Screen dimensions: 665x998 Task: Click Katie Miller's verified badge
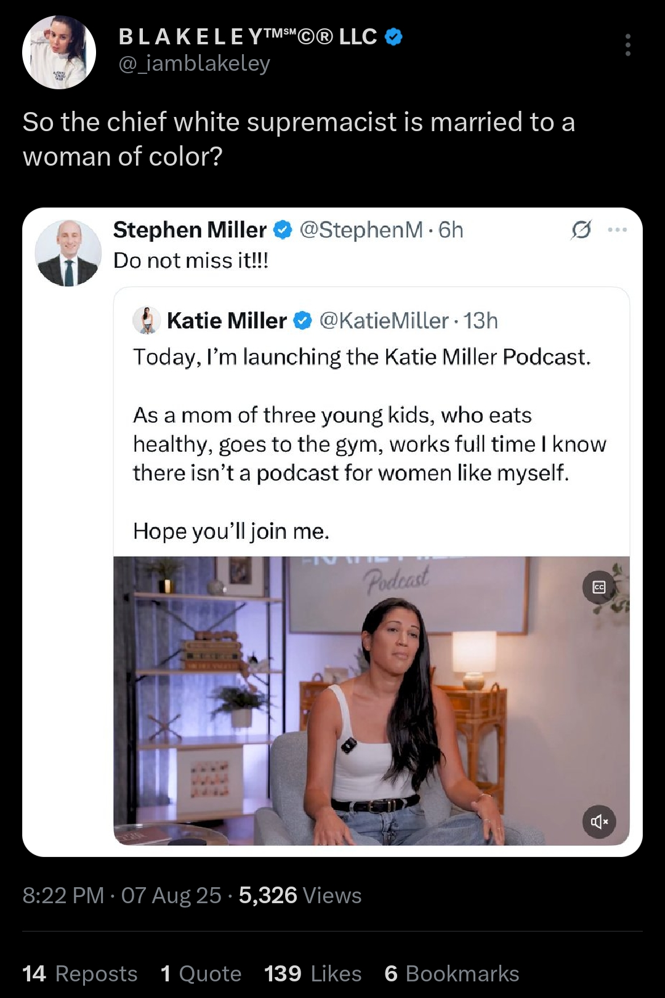302,321
